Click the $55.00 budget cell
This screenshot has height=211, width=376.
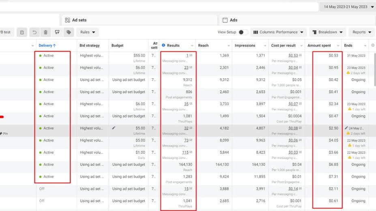[x=139, y=56]
